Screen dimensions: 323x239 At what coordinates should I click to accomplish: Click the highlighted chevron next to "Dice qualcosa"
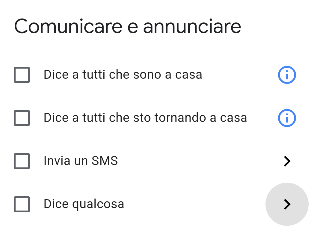click(x=287, y=204)
